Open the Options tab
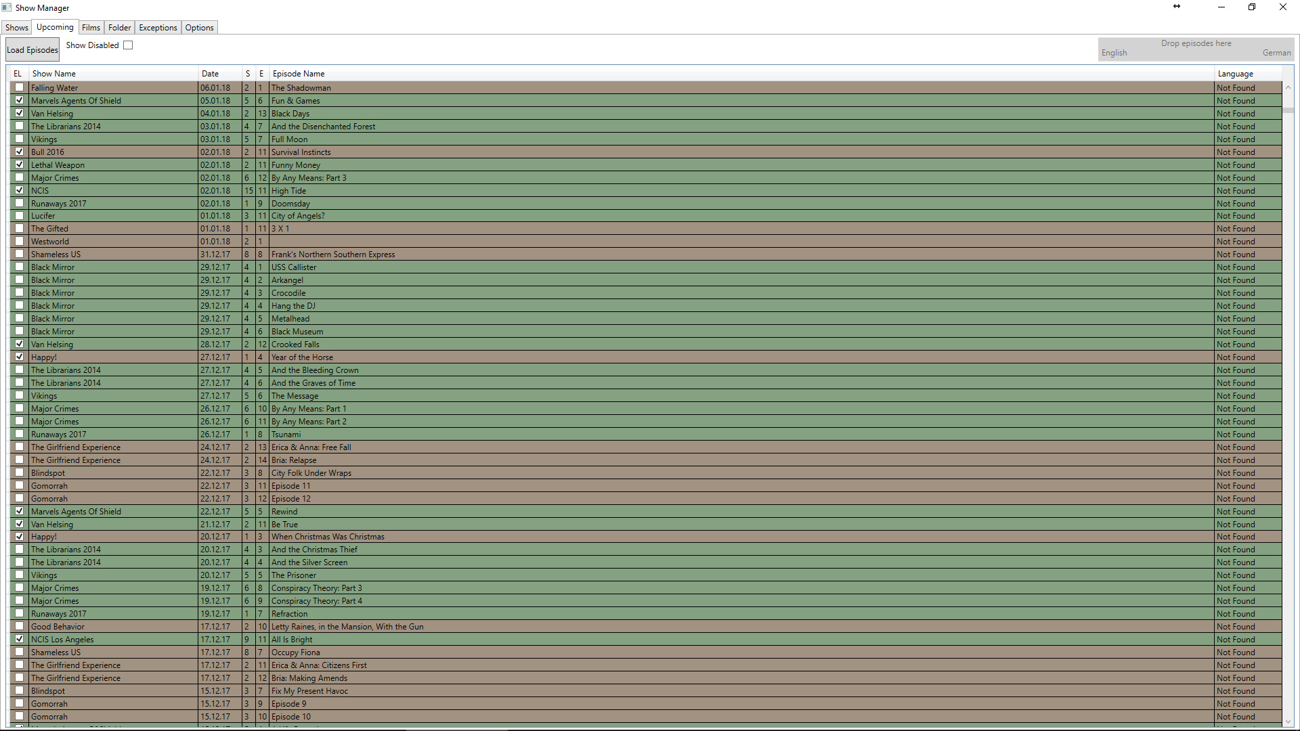Image resolution: width=1300 pixels, height=731 pixels. (x=199, y=28)
